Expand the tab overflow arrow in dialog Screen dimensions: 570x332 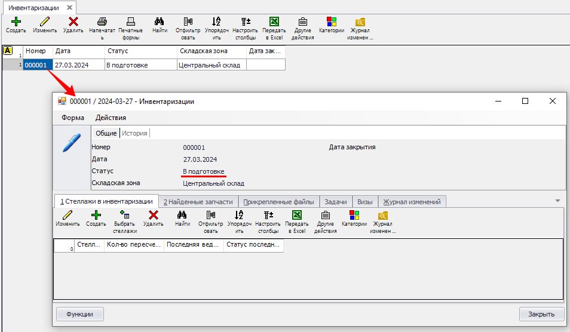tap(557, 201)
